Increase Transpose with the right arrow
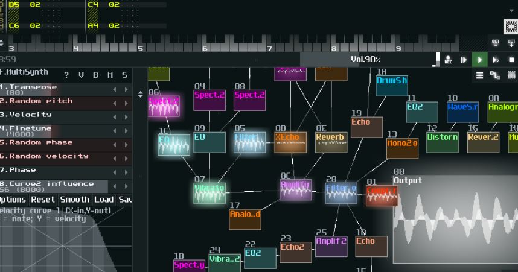 126,89
